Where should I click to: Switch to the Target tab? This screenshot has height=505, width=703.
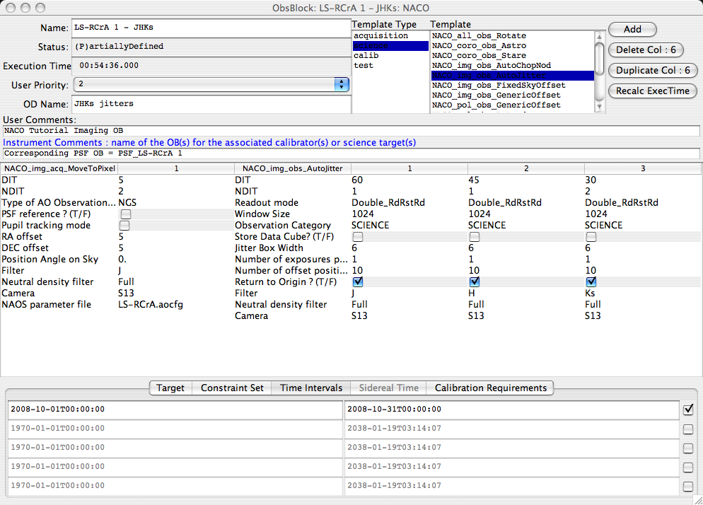click(170, 388)
